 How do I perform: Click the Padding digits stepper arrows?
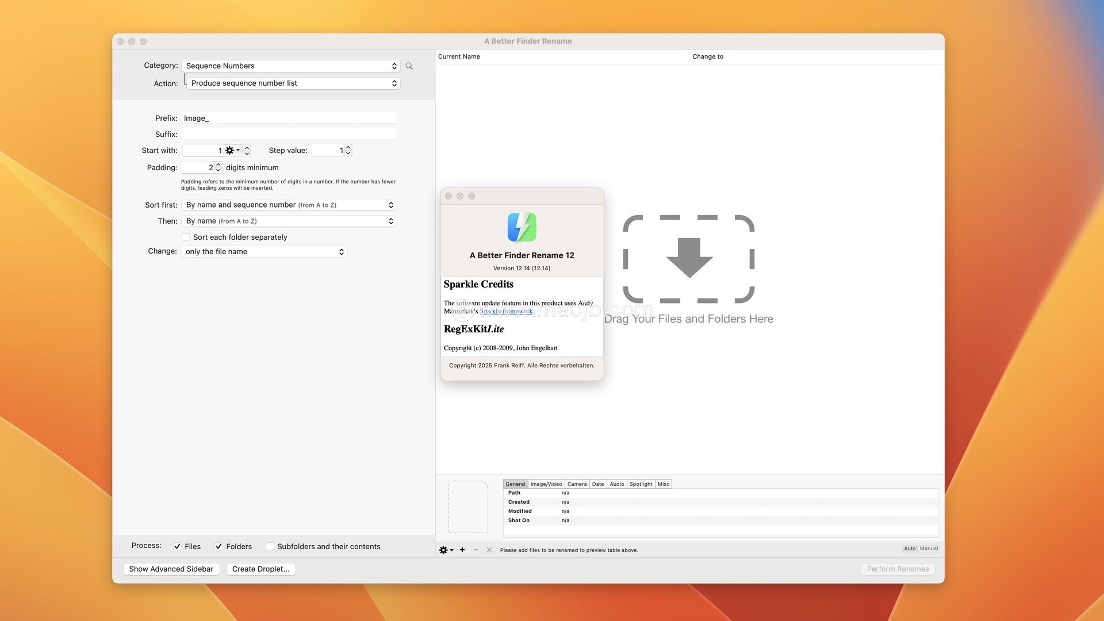(x=218, y=168)
